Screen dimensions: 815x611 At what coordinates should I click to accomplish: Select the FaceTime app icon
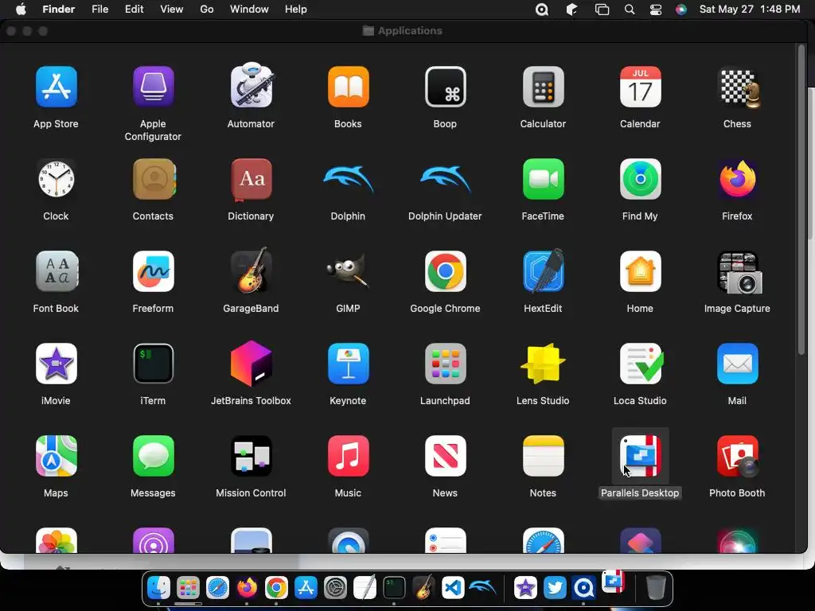[x=543, y=179]
